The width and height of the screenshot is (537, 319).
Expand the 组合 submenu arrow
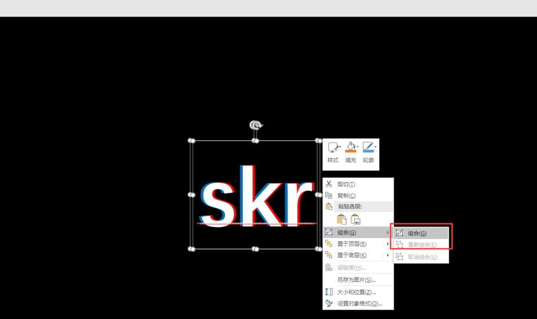tap(389, 232)
